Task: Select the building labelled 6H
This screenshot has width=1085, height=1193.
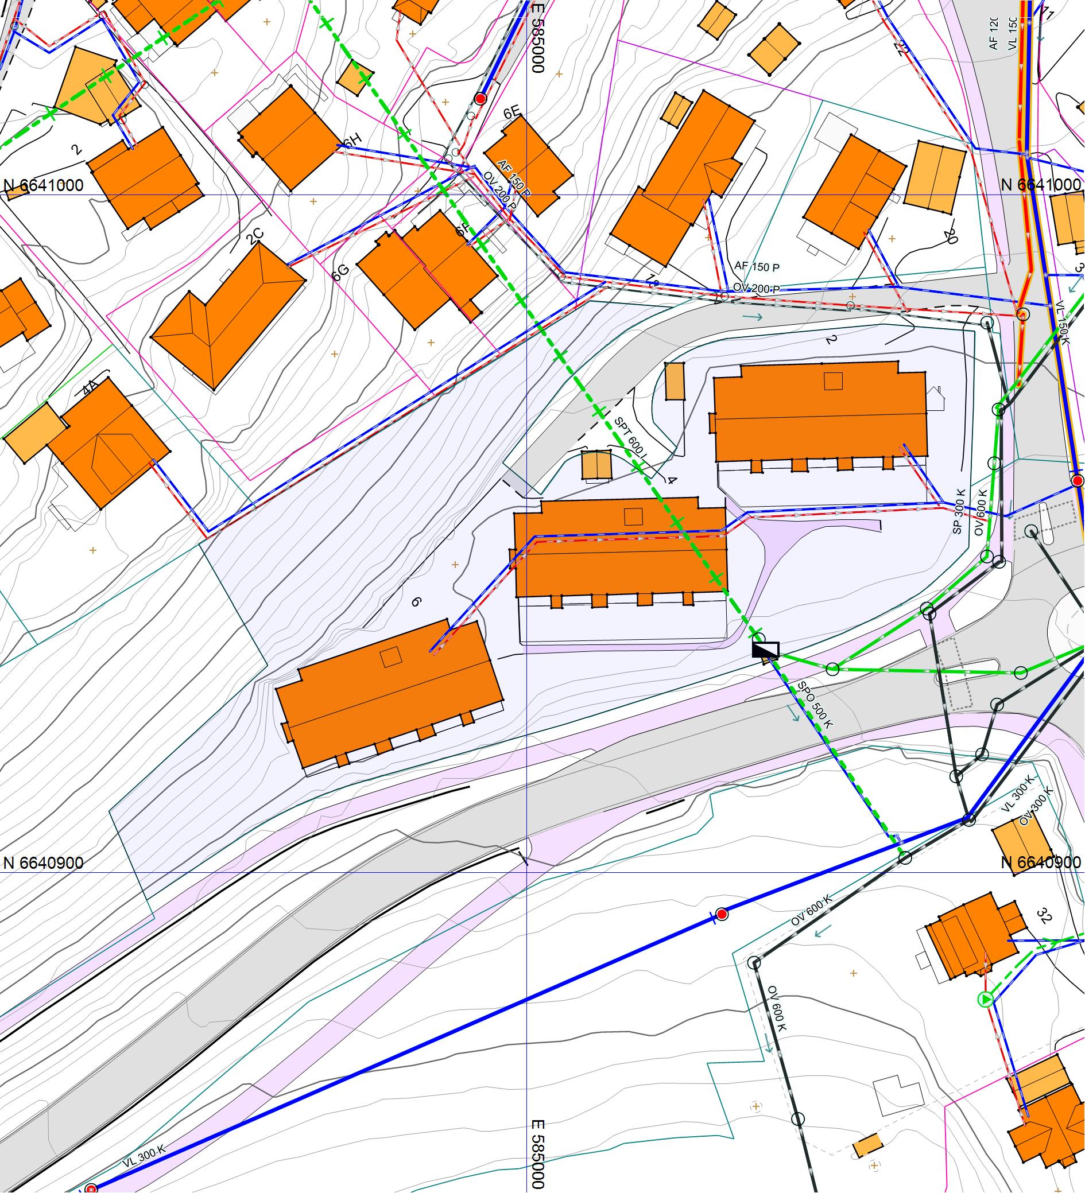Action: click(291, 139)
